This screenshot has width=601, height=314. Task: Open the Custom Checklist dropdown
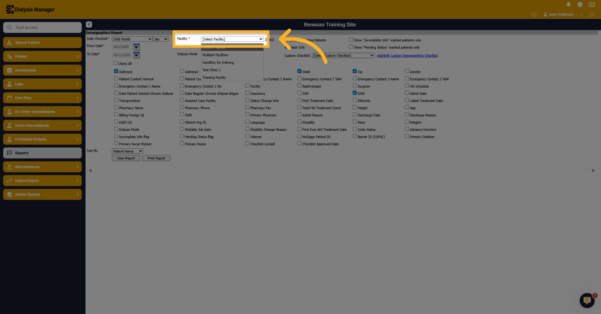coord(343,55)
